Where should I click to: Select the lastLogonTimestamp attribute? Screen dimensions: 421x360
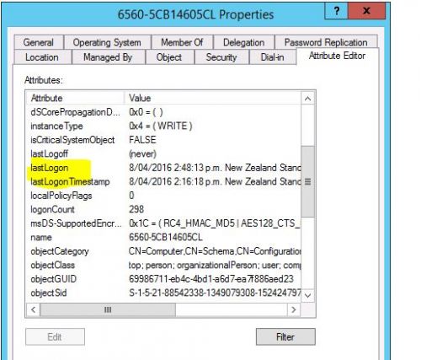point(164,181)
